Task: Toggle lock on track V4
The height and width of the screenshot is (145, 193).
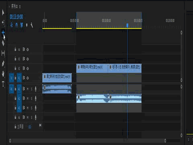Action: 15,50
